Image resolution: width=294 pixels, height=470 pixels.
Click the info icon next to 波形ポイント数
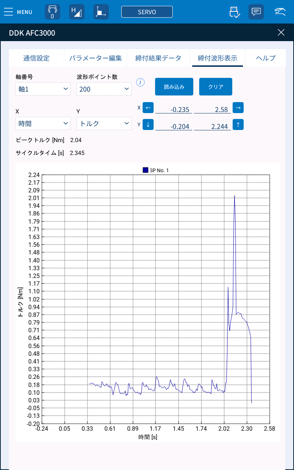(x=140, y=83)
